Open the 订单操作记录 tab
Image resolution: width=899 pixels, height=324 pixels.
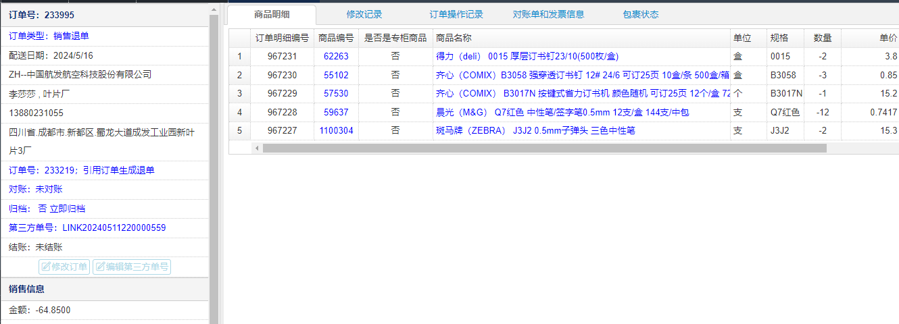click(456, 14)
